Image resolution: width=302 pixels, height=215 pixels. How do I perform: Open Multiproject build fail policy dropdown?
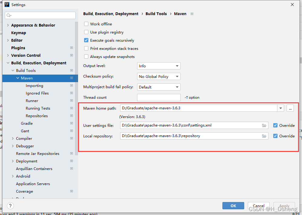159,87
